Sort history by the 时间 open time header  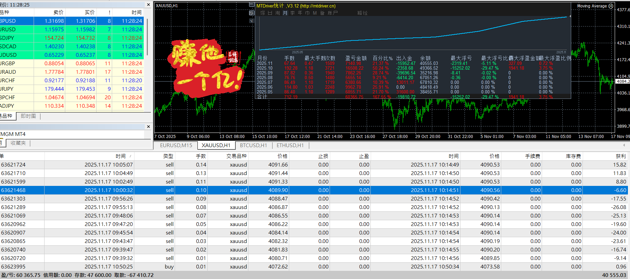89,156
